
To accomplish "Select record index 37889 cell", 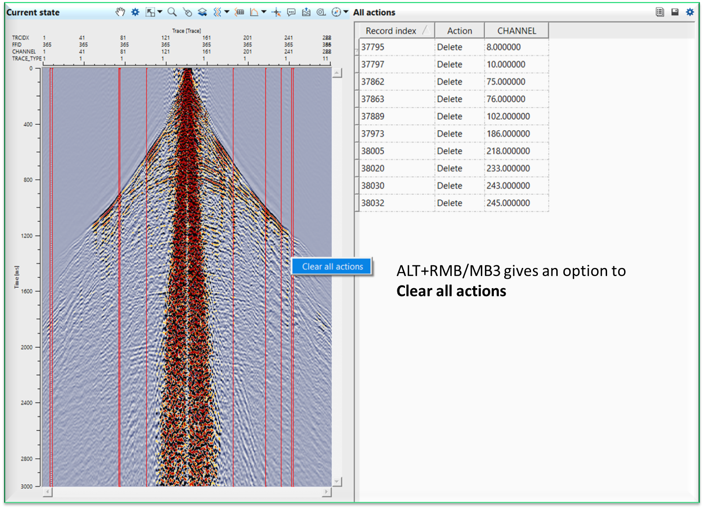I will pos(397,116).
